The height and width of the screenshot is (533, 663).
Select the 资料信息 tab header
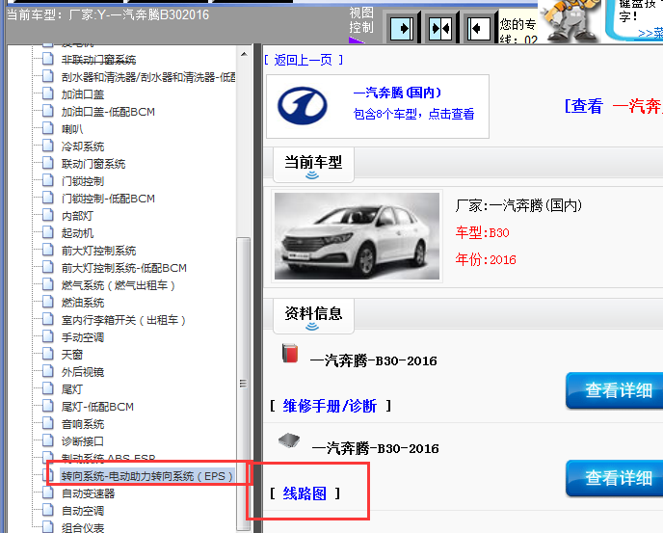313,315
